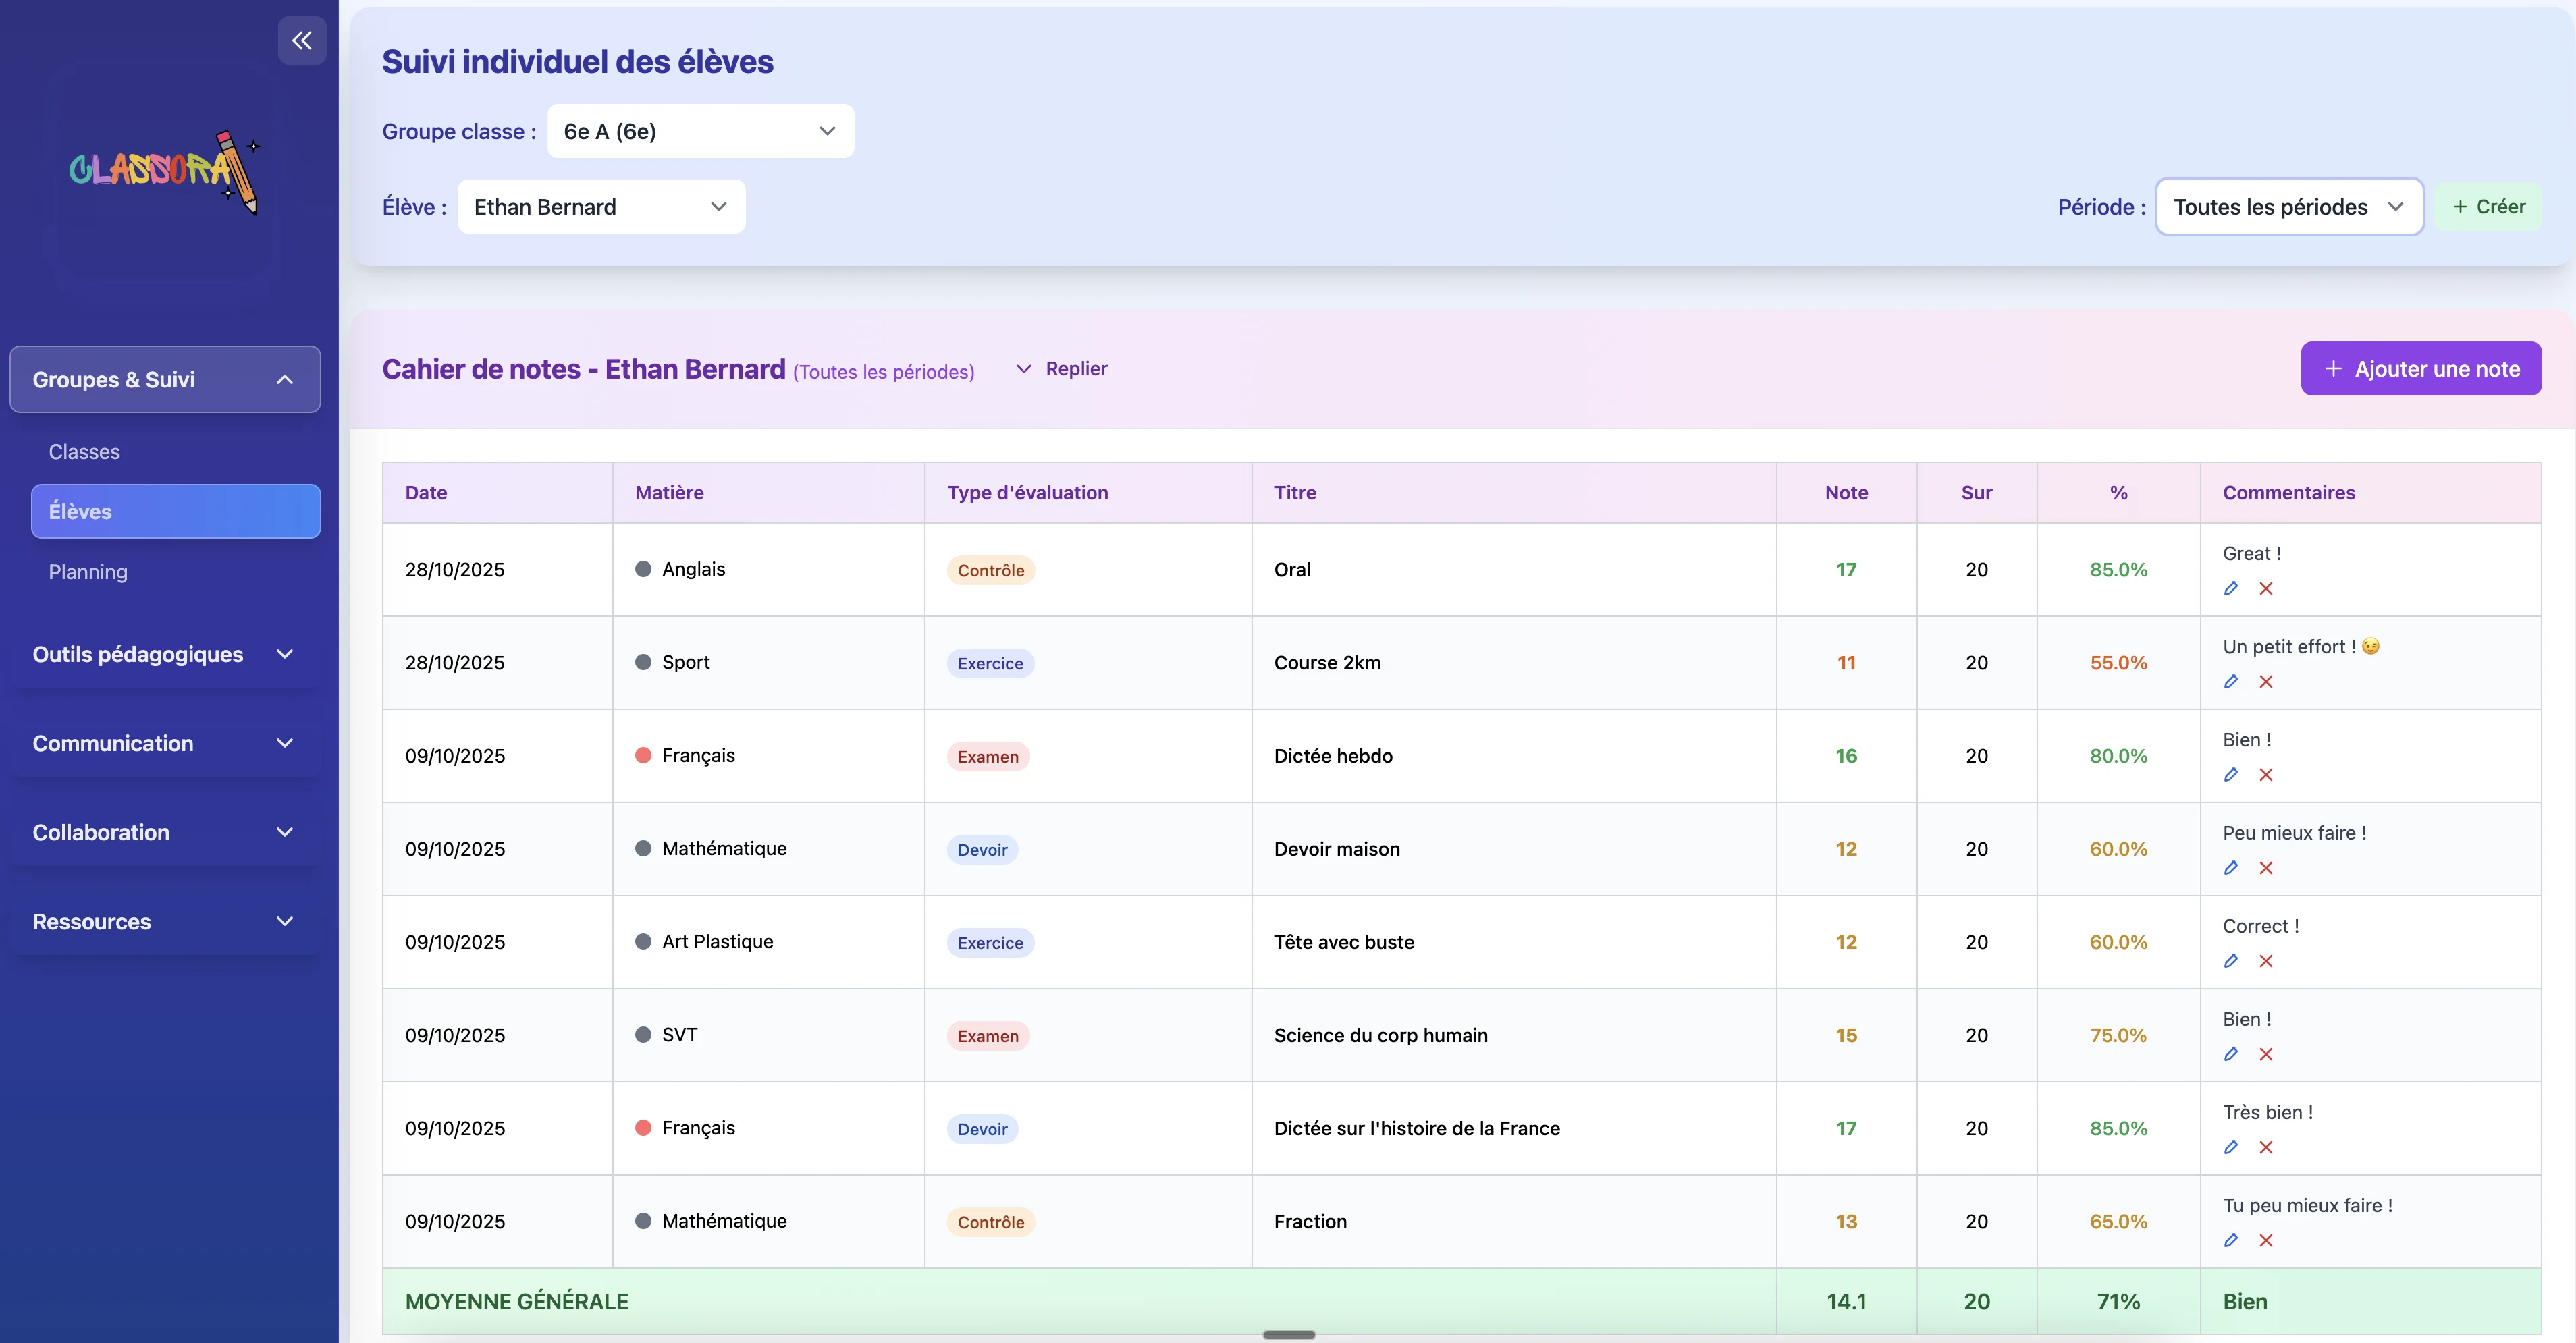Image resolution: width=2576 pixels, height=1343 pixels.
Task: Delete the Dictée sur l'histoire note
Action: pos(2266,1147)
